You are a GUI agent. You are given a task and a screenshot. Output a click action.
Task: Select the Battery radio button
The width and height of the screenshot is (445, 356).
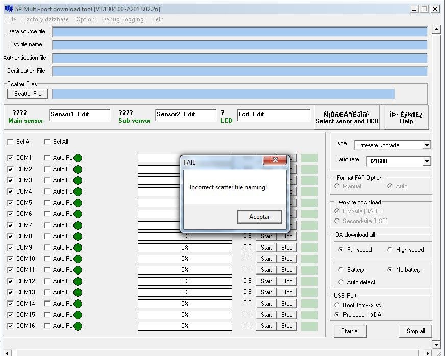click(x=341, y=269)
